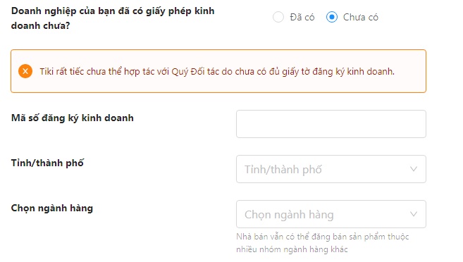Screen dimensions: 463x262
Task: Focus the Mã số đăng ký kinh doanh input
Action: point(331,124)
